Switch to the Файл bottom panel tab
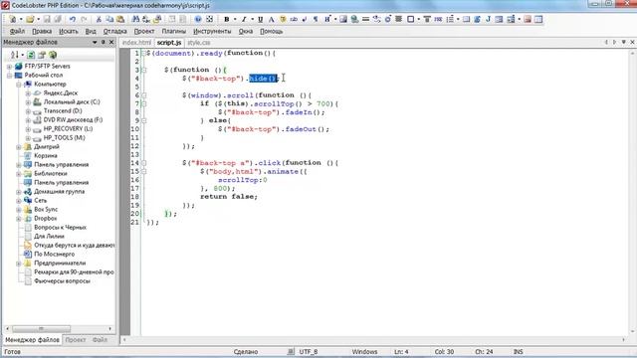 coord(100,340)
